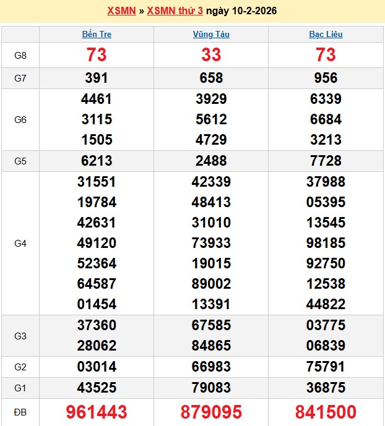Click the ĐB row label

tap(20, 412)
